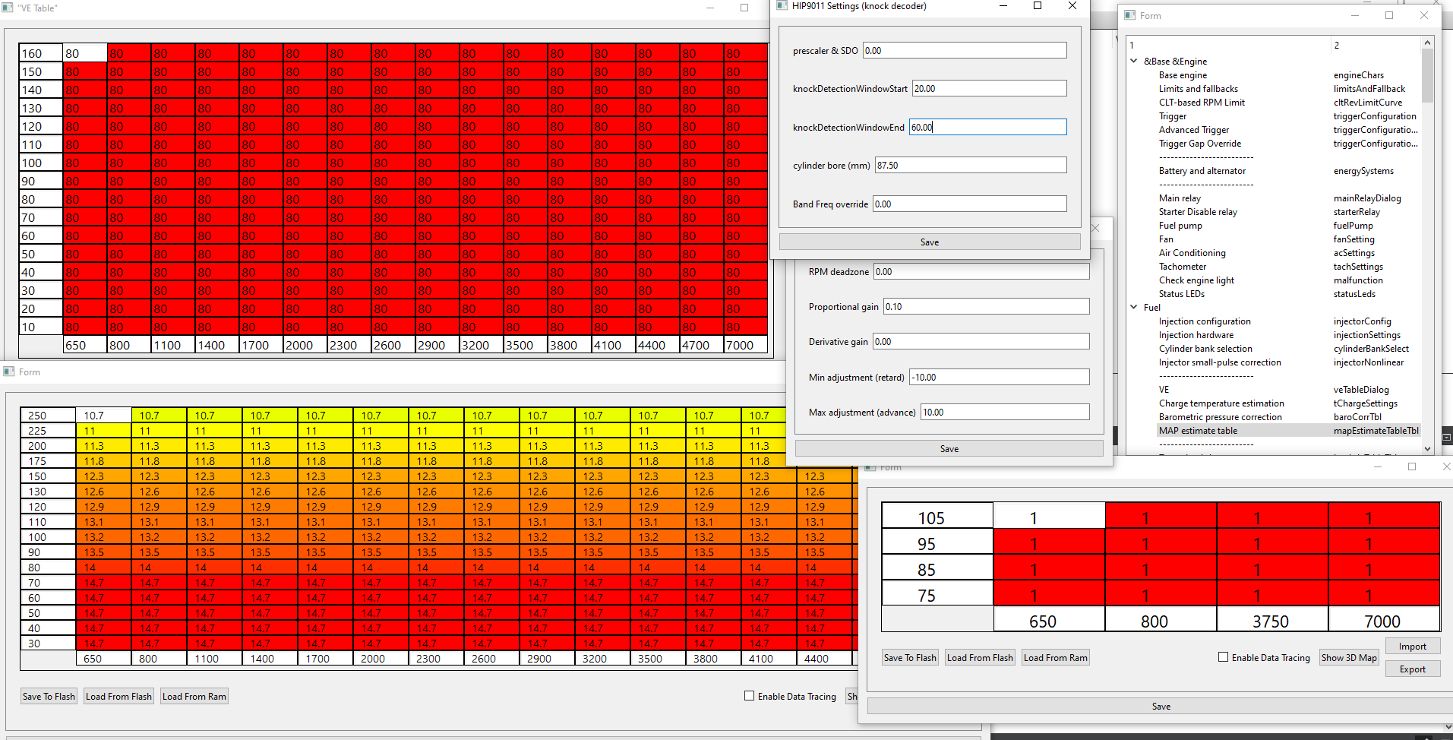Open the VE tree entry
1453x740 pixels.
point(1164,390)
